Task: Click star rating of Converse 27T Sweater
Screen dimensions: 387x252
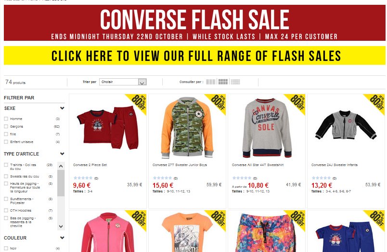Action: pyautogui.click(x=162, y=178)
